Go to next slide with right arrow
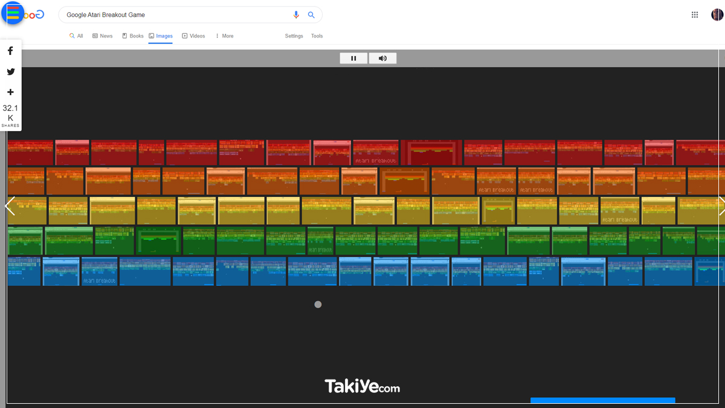This screenshot has height=408, width=725. pyautogui.click(x=721, y=206)
